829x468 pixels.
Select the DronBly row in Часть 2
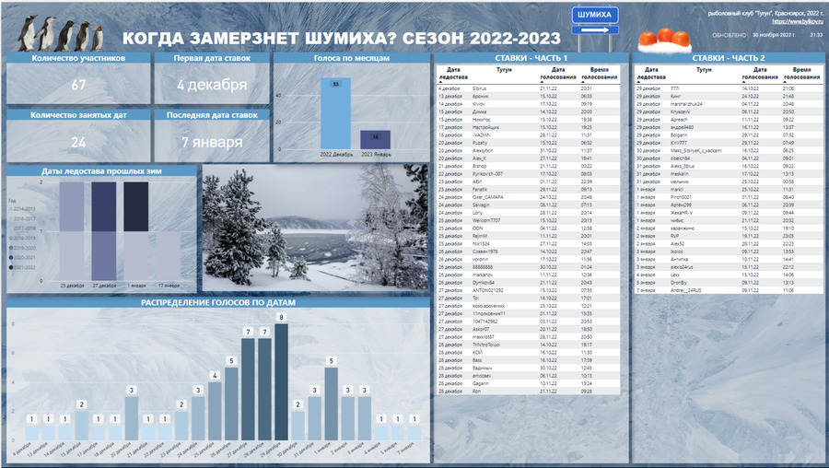pyautogui.click(x=729, y=283)
